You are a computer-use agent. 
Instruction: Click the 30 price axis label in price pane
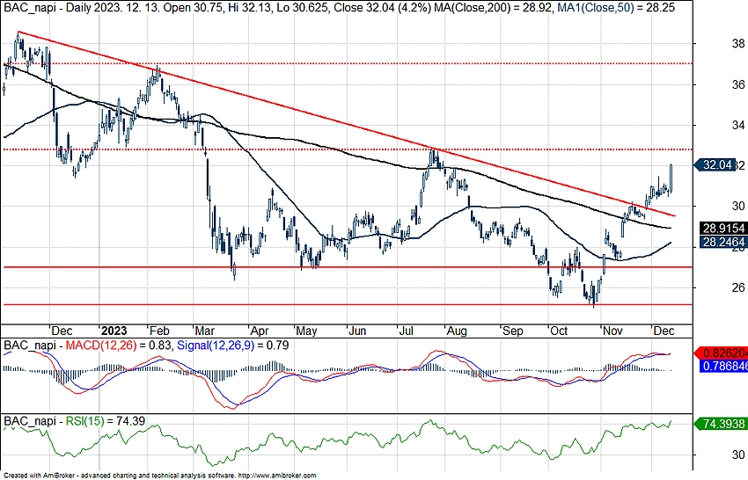tap(738, 206)
